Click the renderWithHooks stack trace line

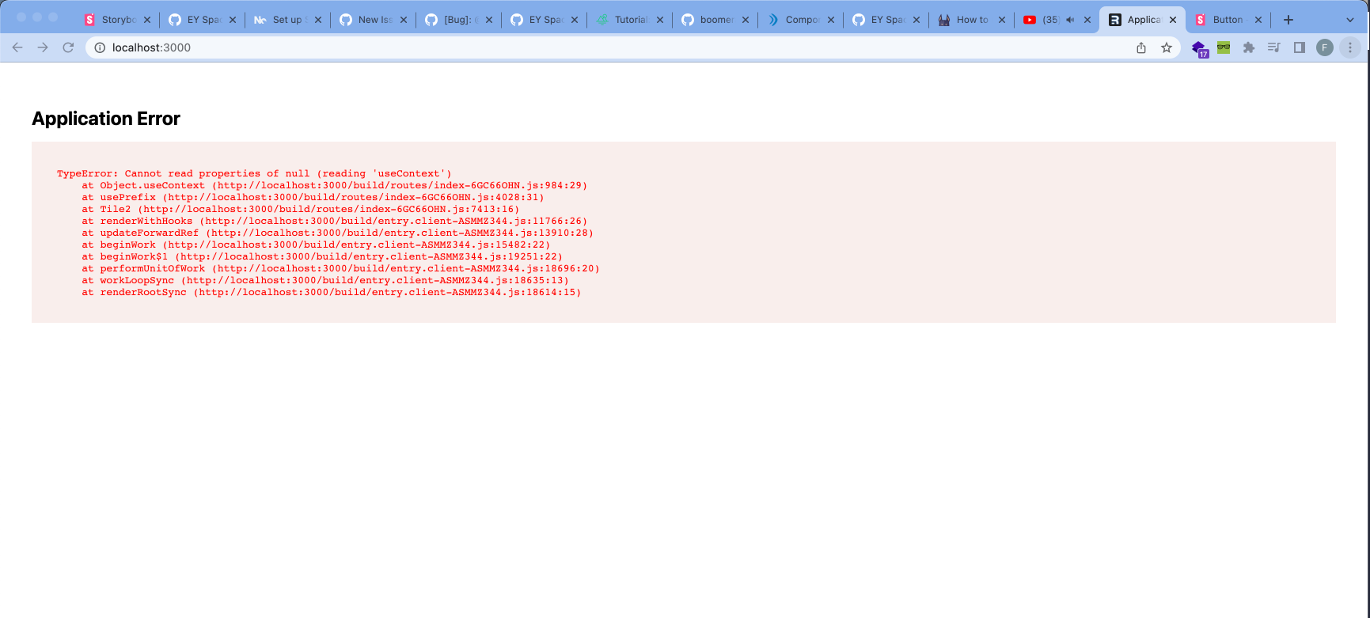pyautogui.click(x=334, y=221)
